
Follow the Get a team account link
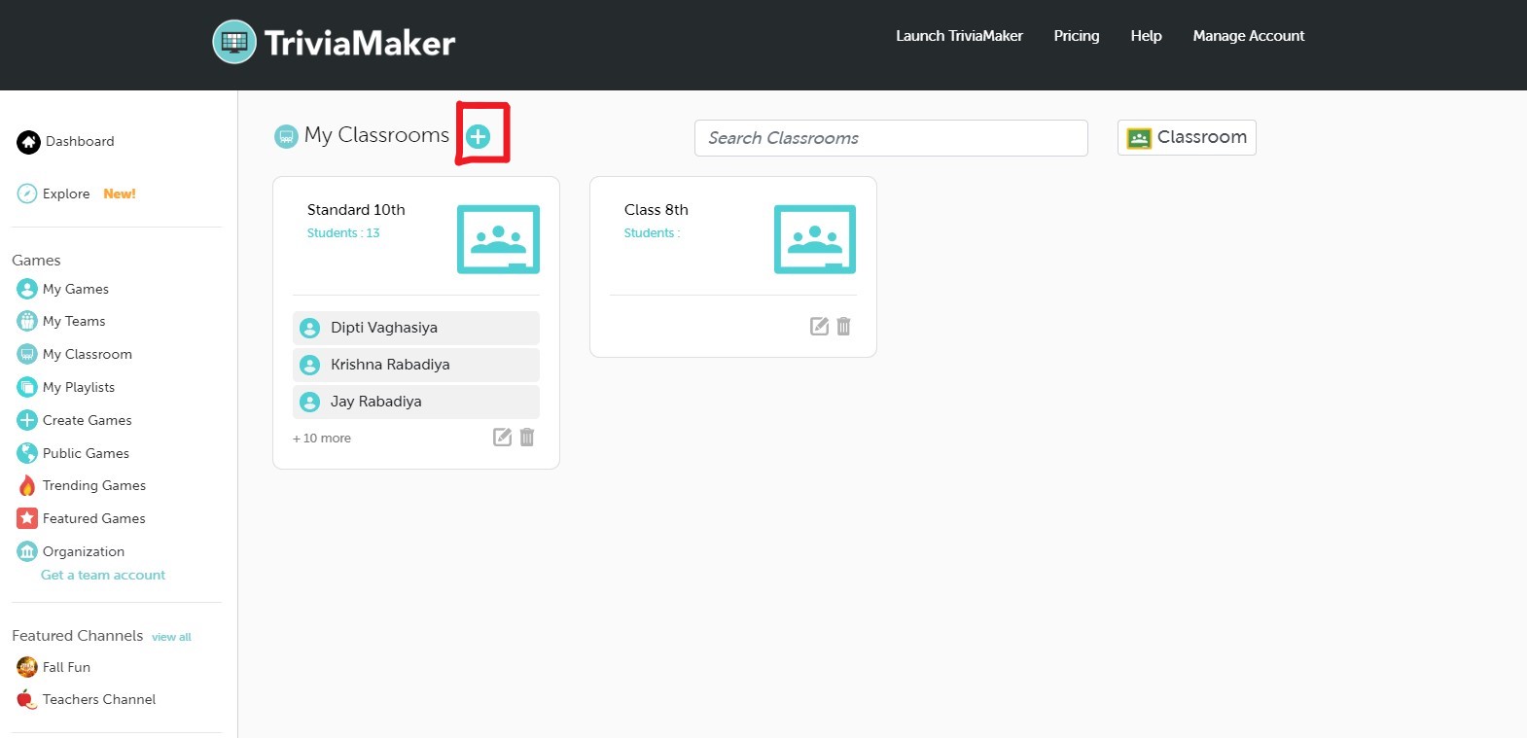click(103, 576)
